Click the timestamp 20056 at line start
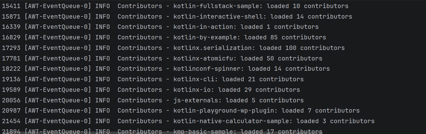 (11, 100)
